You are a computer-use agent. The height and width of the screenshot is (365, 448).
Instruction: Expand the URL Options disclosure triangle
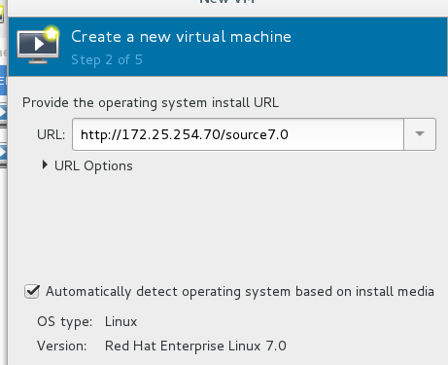45,164
